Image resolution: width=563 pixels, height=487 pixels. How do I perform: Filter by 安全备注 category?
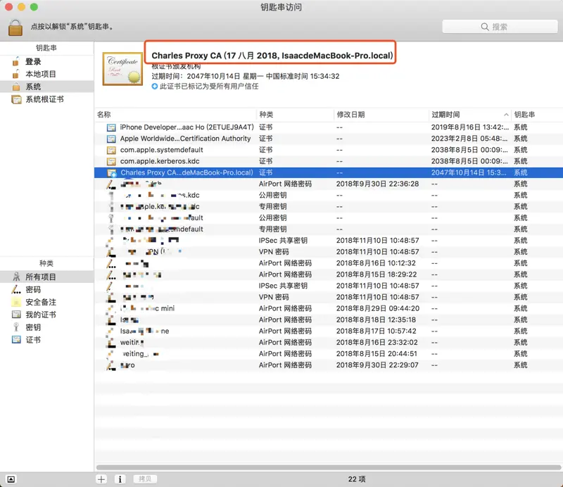coord(46,302)
